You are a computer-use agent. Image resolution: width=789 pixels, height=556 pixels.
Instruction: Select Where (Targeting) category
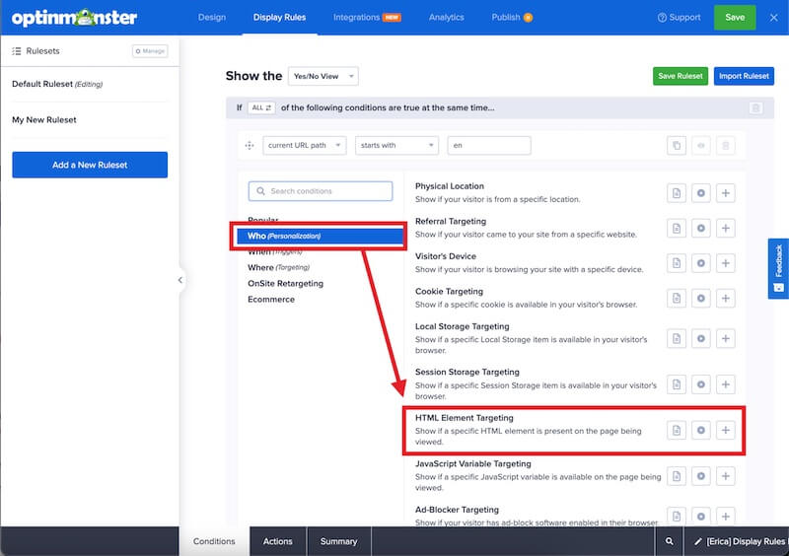[x=278, y=268]
